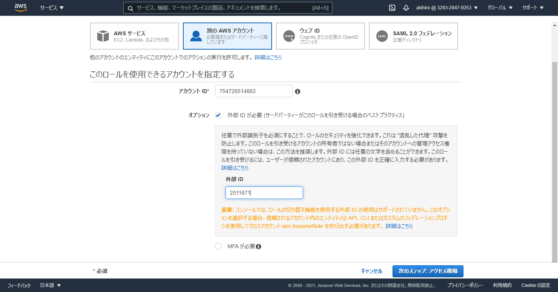The height and width of the screenshot is (292, 558).
Task: Click the account ID input field
Action: tap(254, 91)
